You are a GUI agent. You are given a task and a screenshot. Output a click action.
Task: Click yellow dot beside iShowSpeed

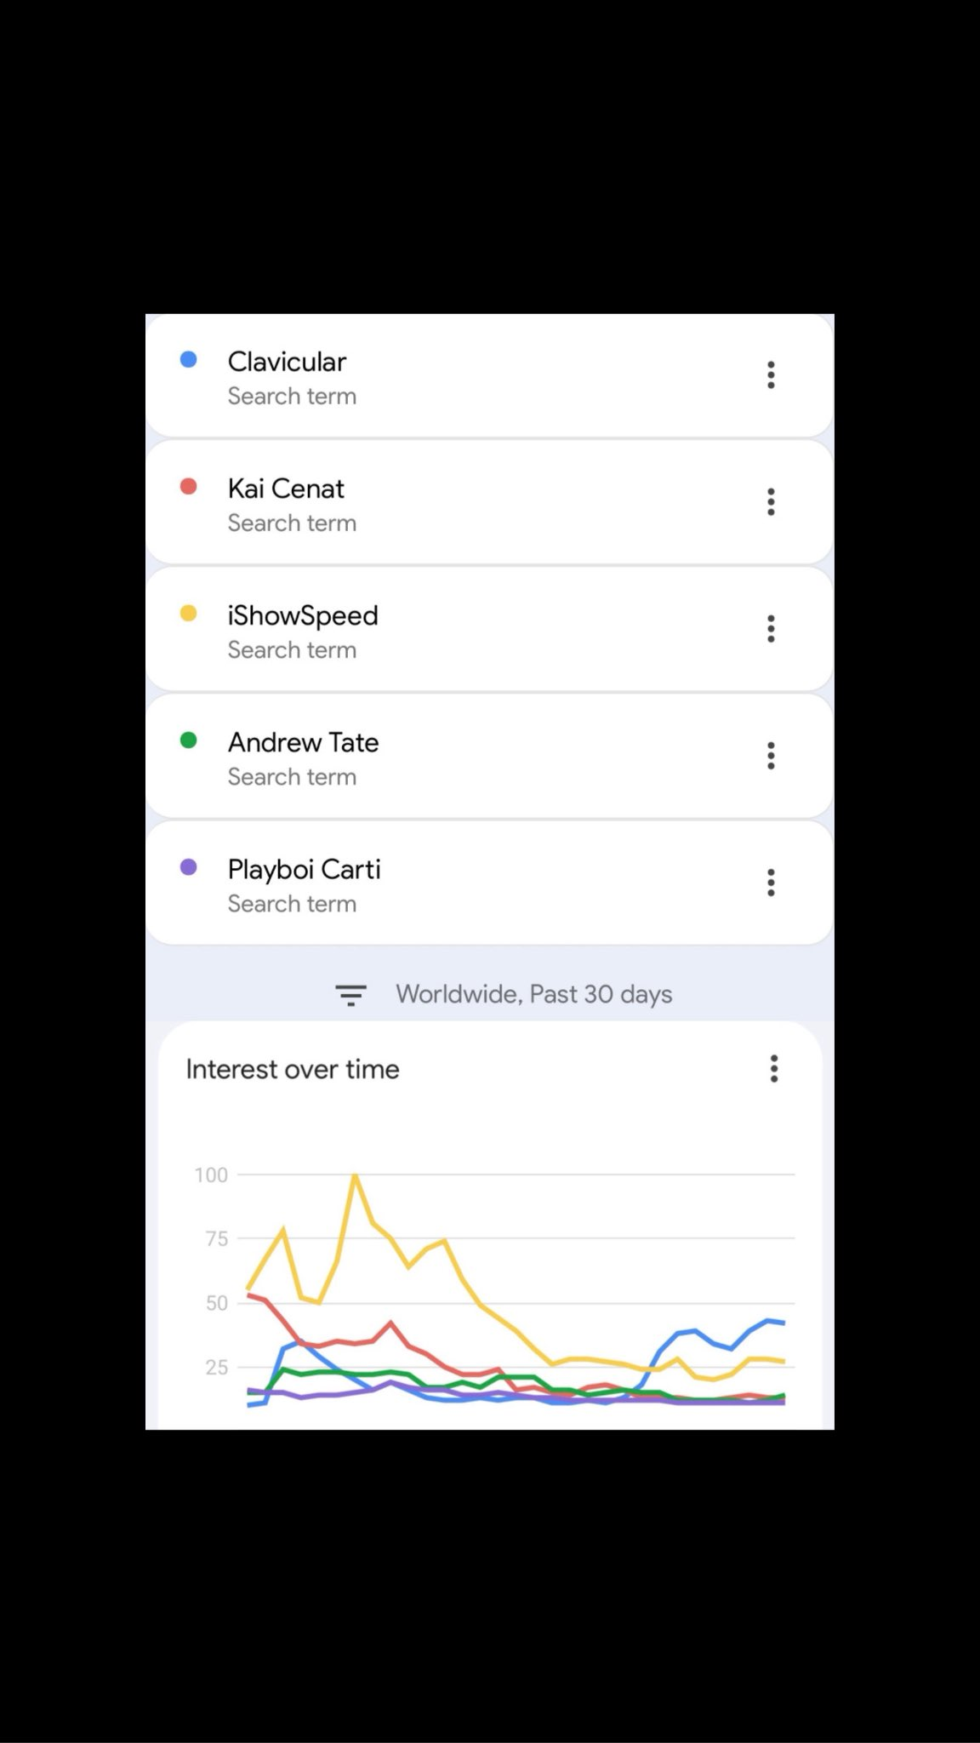pyautogui.click(x=189, y=614)
